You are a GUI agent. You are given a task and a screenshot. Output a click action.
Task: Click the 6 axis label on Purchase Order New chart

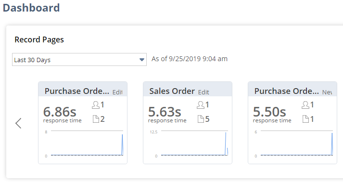click(256, 132)
